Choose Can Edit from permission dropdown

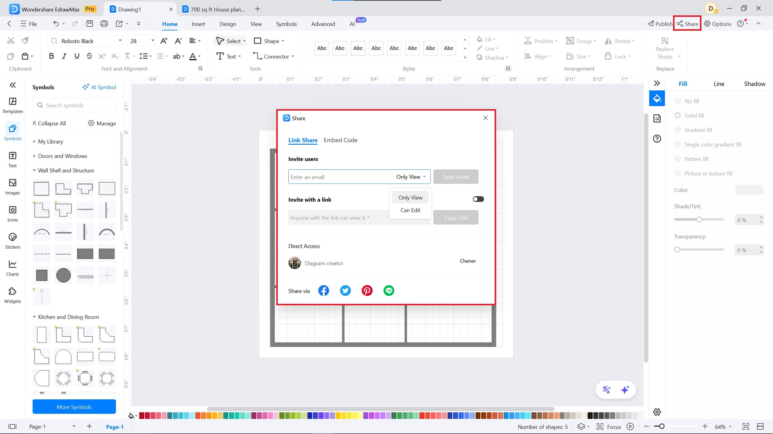410,210
